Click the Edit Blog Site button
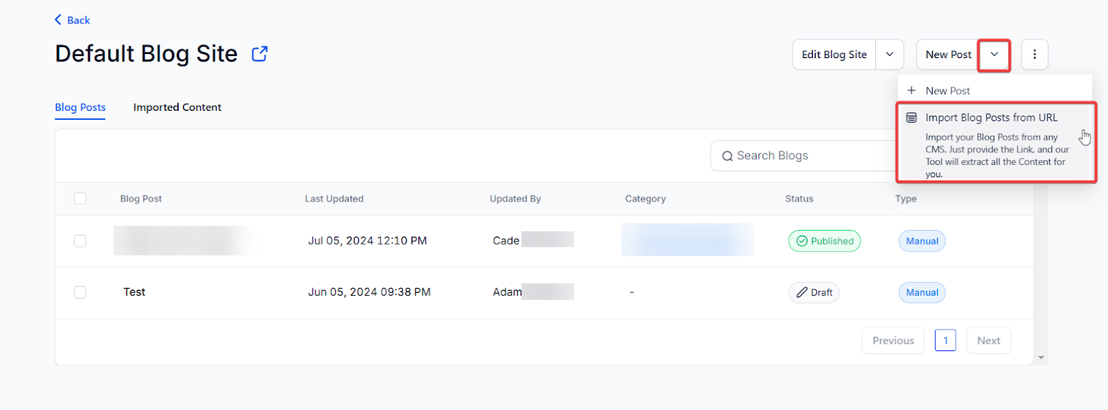Viewport: 1108px width, 410px height. click(834, 55)
